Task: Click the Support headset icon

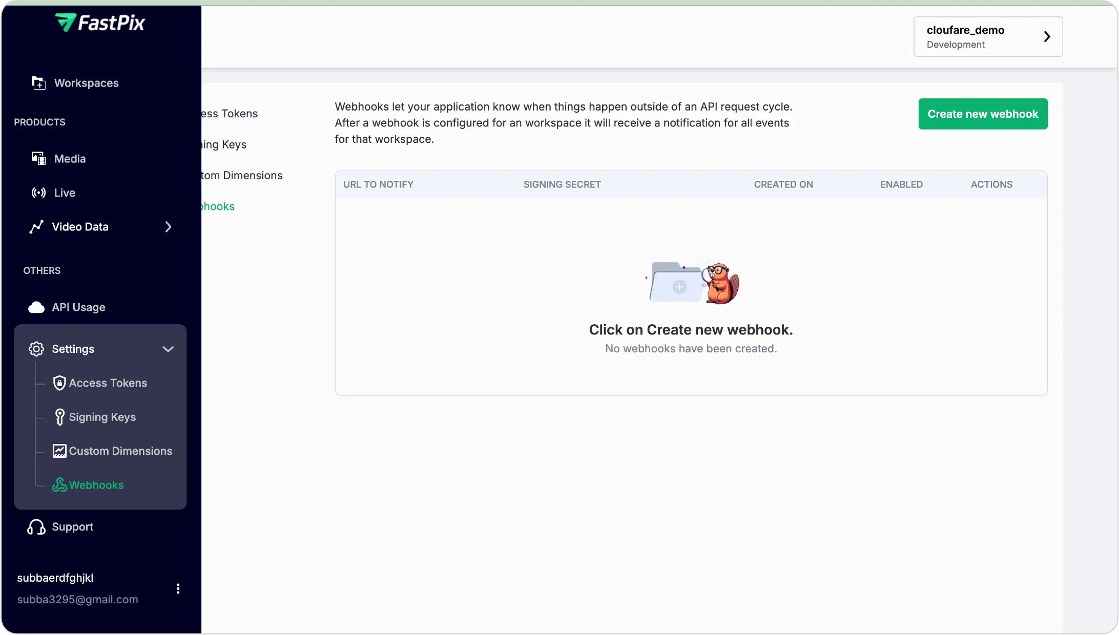Action: 36,527
